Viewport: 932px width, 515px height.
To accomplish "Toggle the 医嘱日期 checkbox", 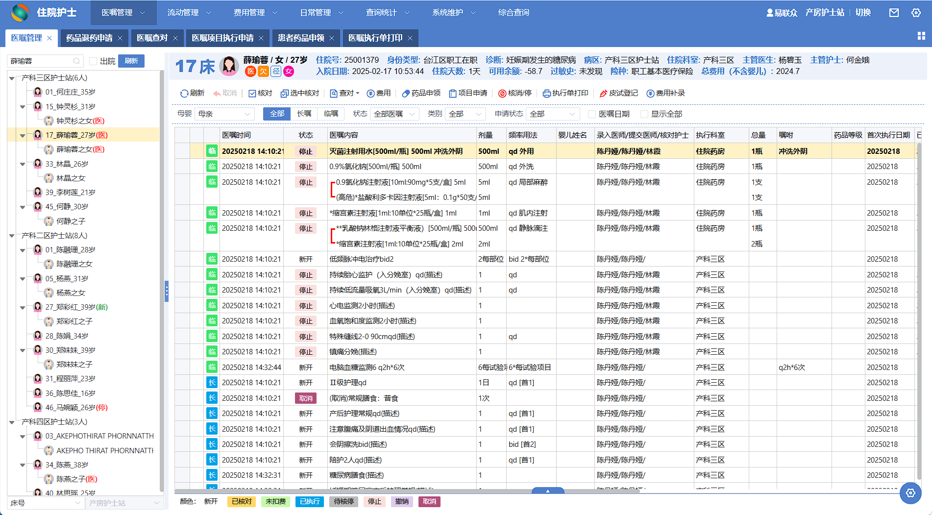I will 592,114.
